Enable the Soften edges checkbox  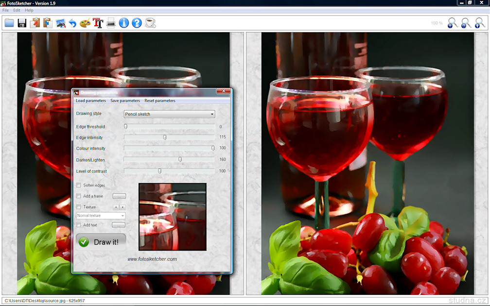coord(79,185)
